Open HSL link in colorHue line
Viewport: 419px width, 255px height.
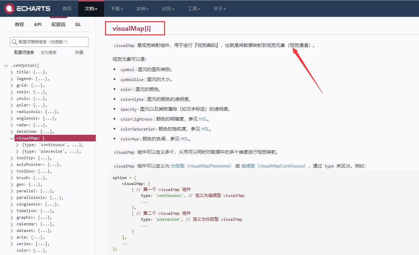185,139
